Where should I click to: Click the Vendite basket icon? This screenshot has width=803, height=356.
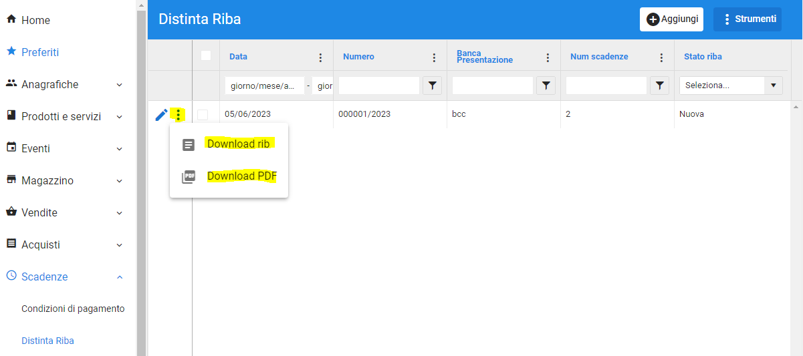[x=11, y=212]
